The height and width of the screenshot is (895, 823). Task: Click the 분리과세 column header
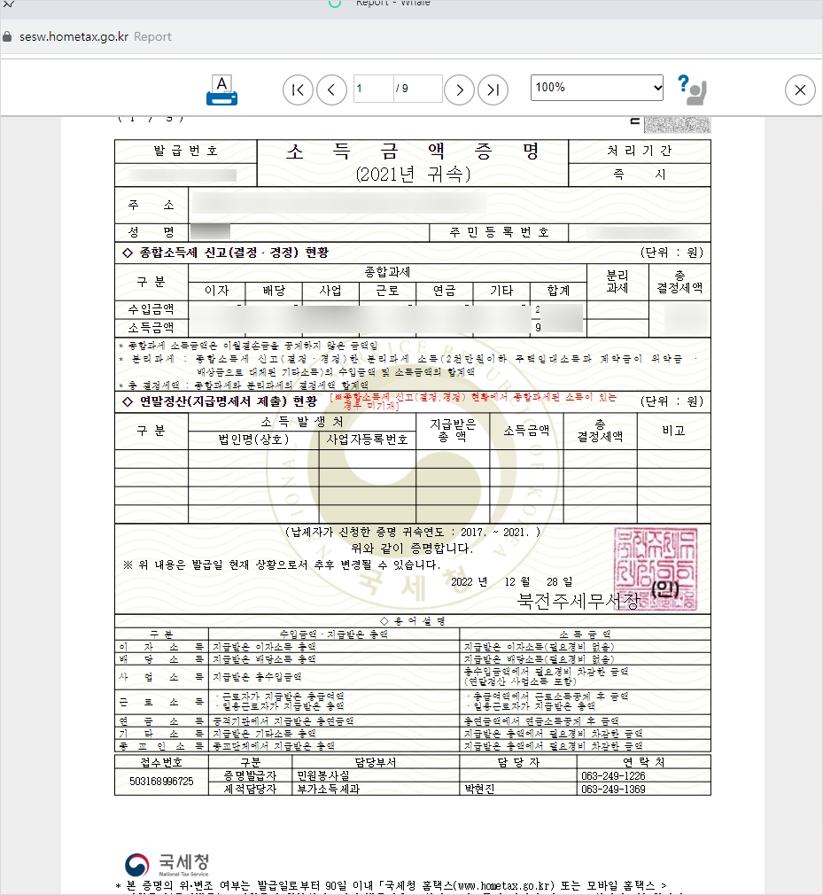(x=617, y=282)
